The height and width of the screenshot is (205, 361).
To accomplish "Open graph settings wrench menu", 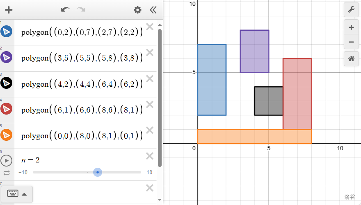I will click(351, 9).
